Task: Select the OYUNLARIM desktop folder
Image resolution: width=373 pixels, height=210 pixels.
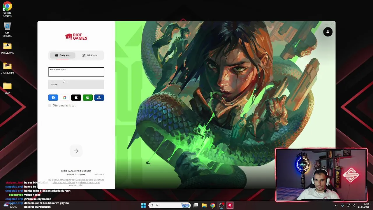Action: [7, 69]
